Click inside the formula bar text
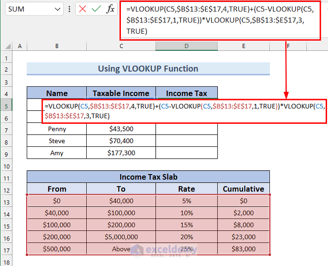The image size is (328, 266). (x=220, y=20)
